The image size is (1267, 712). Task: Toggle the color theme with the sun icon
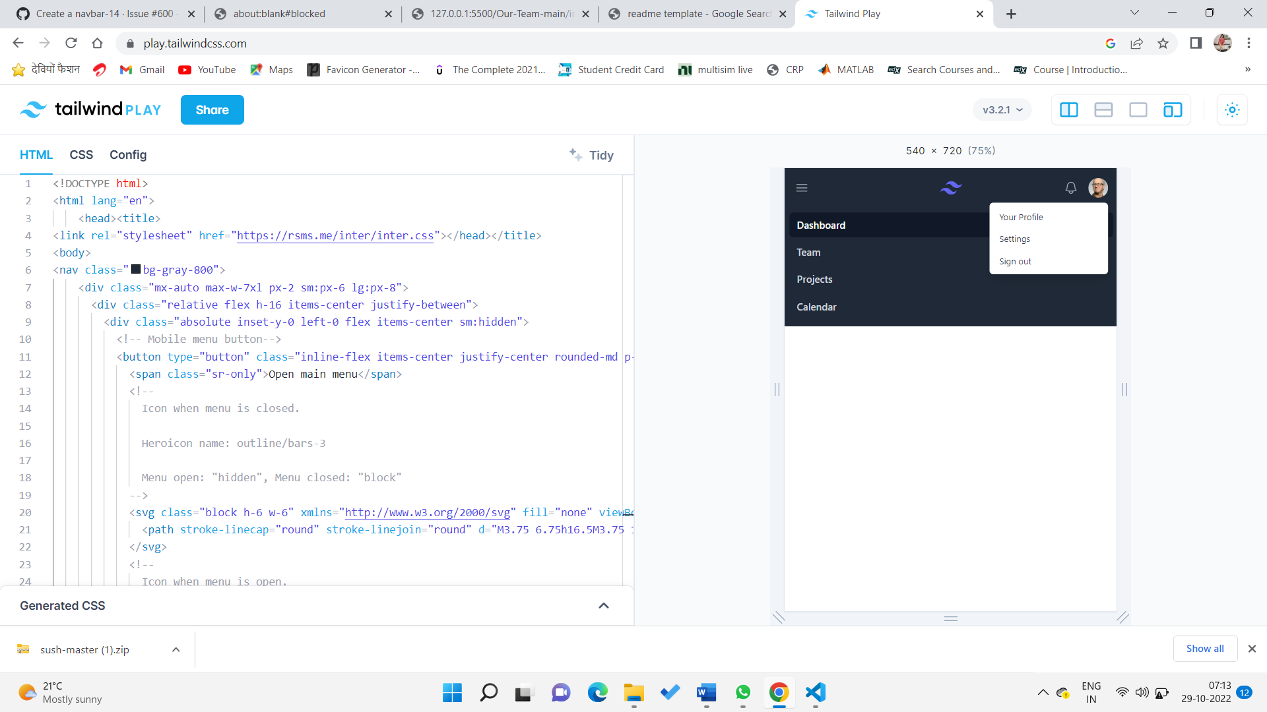[1231, 109]
